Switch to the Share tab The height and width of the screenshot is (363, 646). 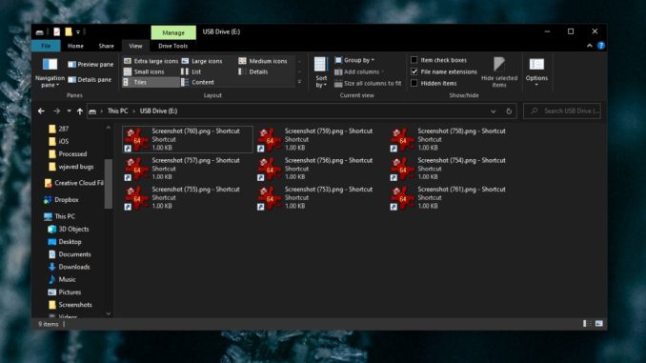click(107, 46)
